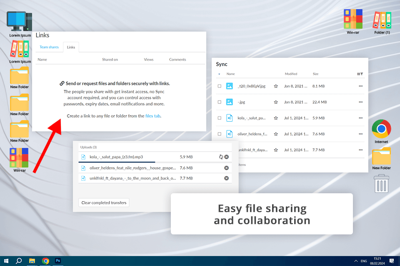400x266 pixels.
Task: Open the notification center icon in tray
Action: point(392,261)
